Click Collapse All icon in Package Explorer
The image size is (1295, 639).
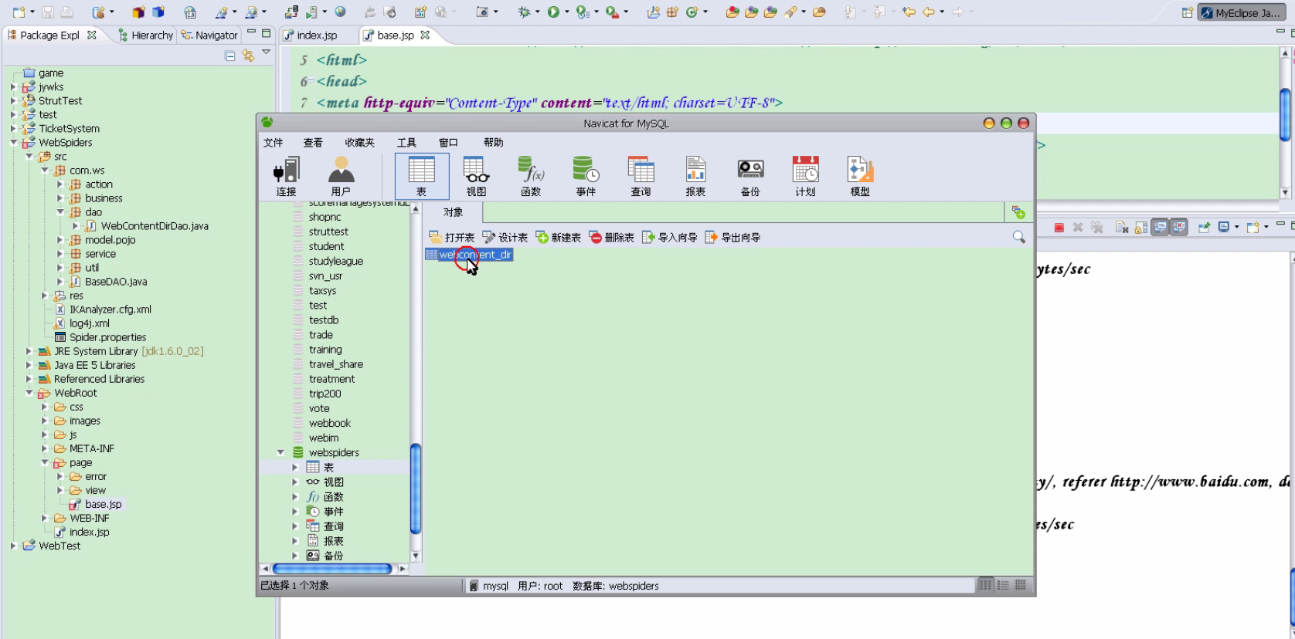229,56
